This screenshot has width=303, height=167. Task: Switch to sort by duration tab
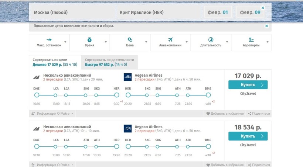[x=109, y=62]
